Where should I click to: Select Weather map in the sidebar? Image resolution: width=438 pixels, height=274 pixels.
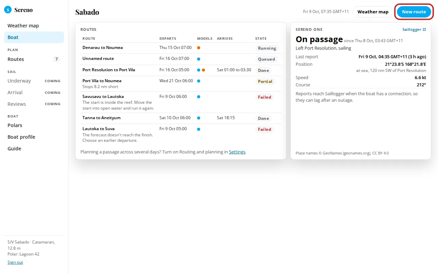click(x=34, y=26)
